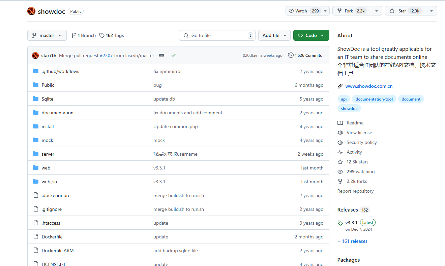The image size is (445, 266).
Task: Click the star7th username
Action: 49,55
